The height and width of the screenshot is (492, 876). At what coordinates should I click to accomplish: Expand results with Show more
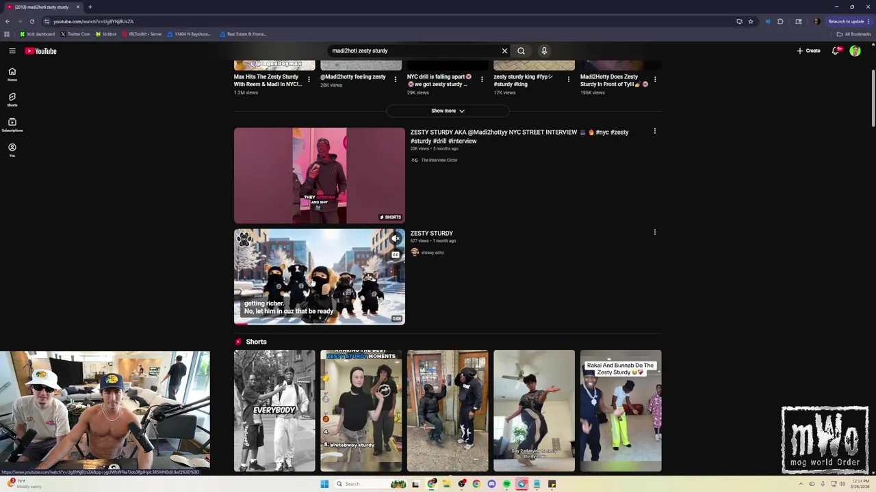pyautogui.click(x=448, y=111)
